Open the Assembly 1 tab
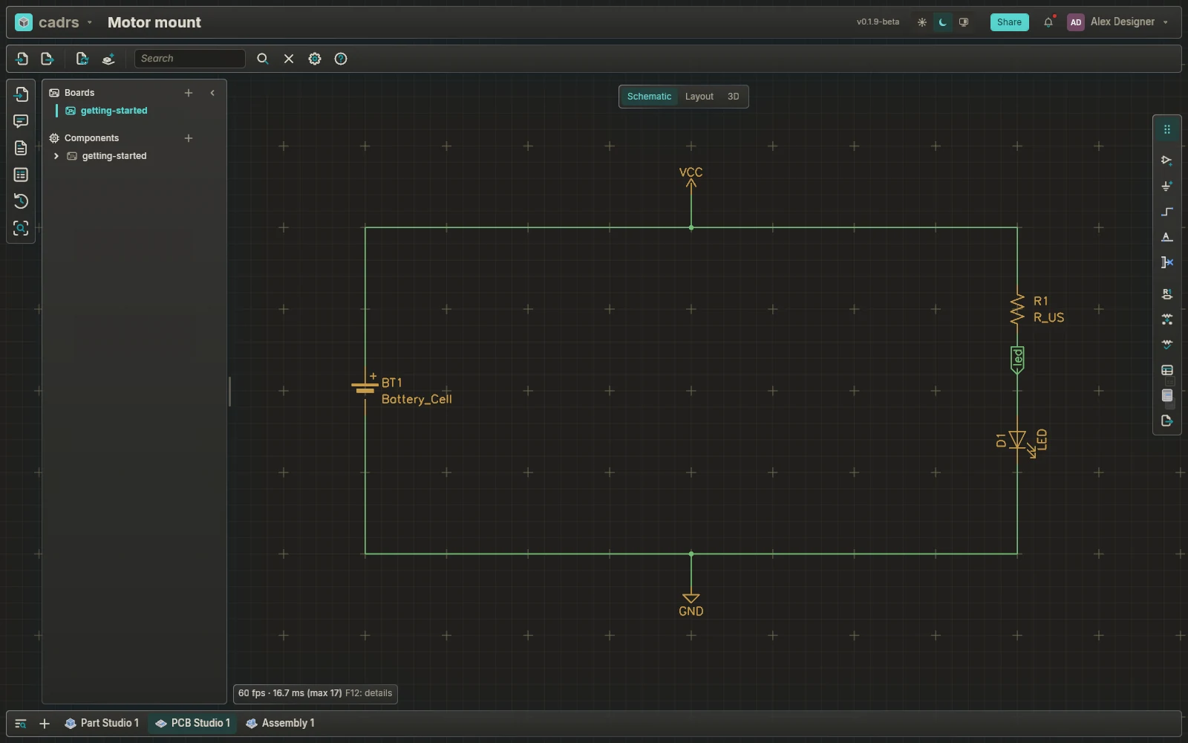This screenshot has height=743, width=1188. 280,723
